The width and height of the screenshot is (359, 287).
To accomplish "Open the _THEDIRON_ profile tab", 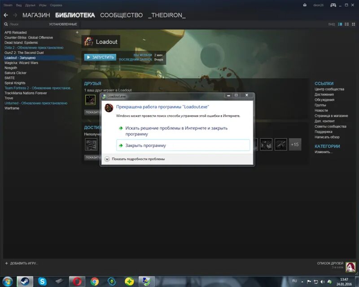I will (166, 15).
